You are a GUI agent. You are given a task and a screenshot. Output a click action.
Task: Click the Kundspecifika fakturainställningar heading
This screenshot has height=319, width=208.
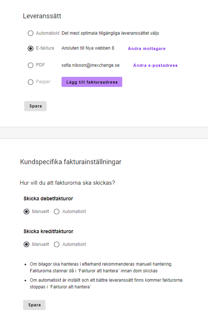(70, 162)
